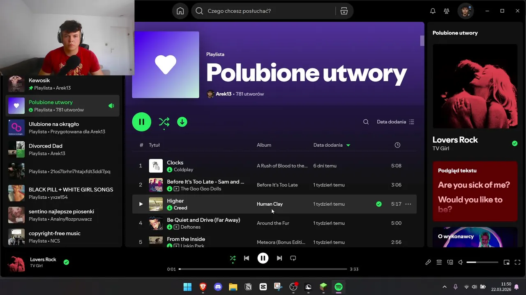The image size is (526, 295).
Task: Click 'Lovers Rock' album cover in right panel
Action: [475, 86]
